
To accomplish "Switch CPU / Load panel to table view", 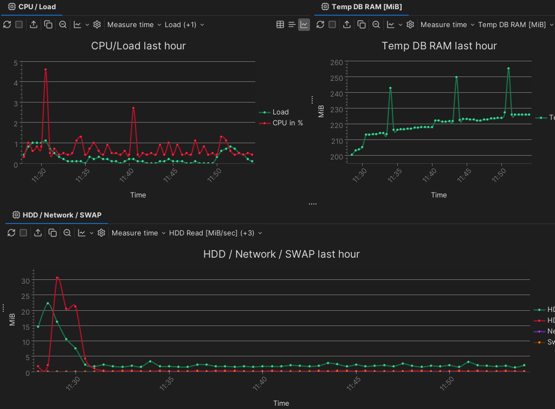I will pos(280,24).
